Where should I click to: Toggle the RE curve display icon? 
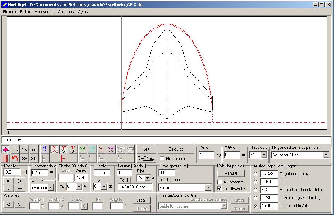[45, 150]
